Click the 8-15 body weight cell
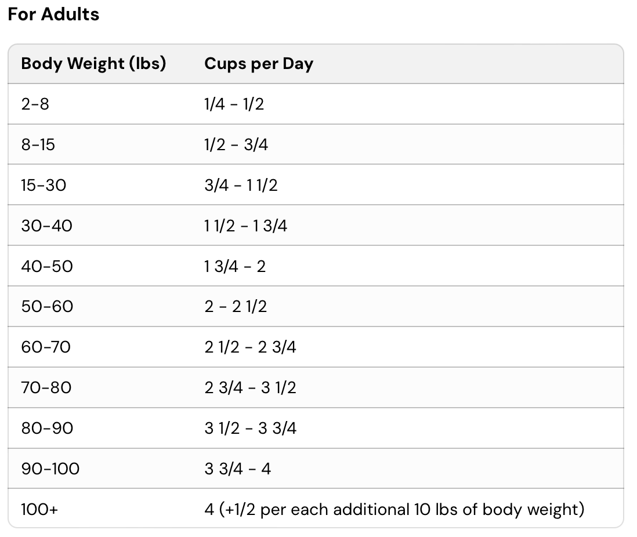The height and width of the screenshot is (537, 637). [38, 144]
